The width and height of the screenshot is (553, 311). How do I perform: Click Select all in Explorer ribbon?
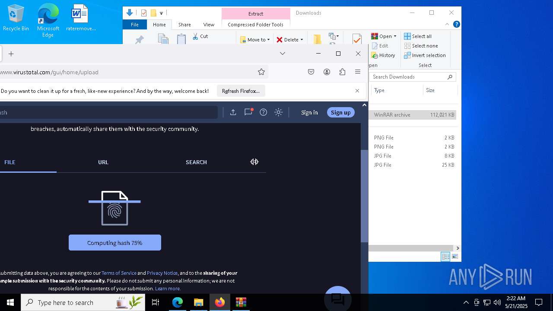pyautogui.click(x=418, y=36)
